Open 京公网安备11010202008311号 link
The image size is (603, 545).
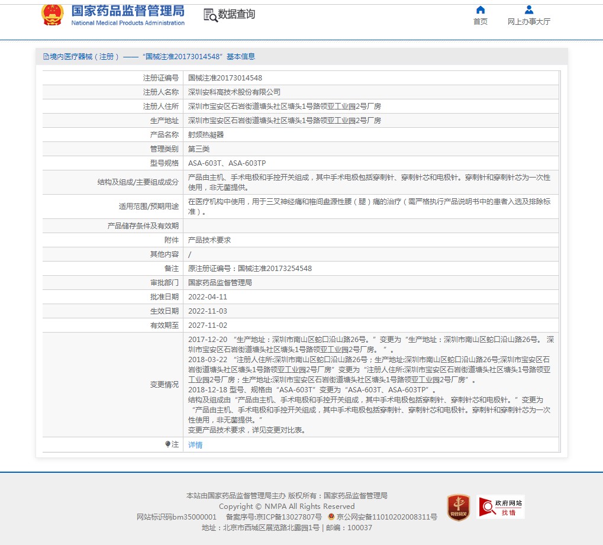[387, 517]
